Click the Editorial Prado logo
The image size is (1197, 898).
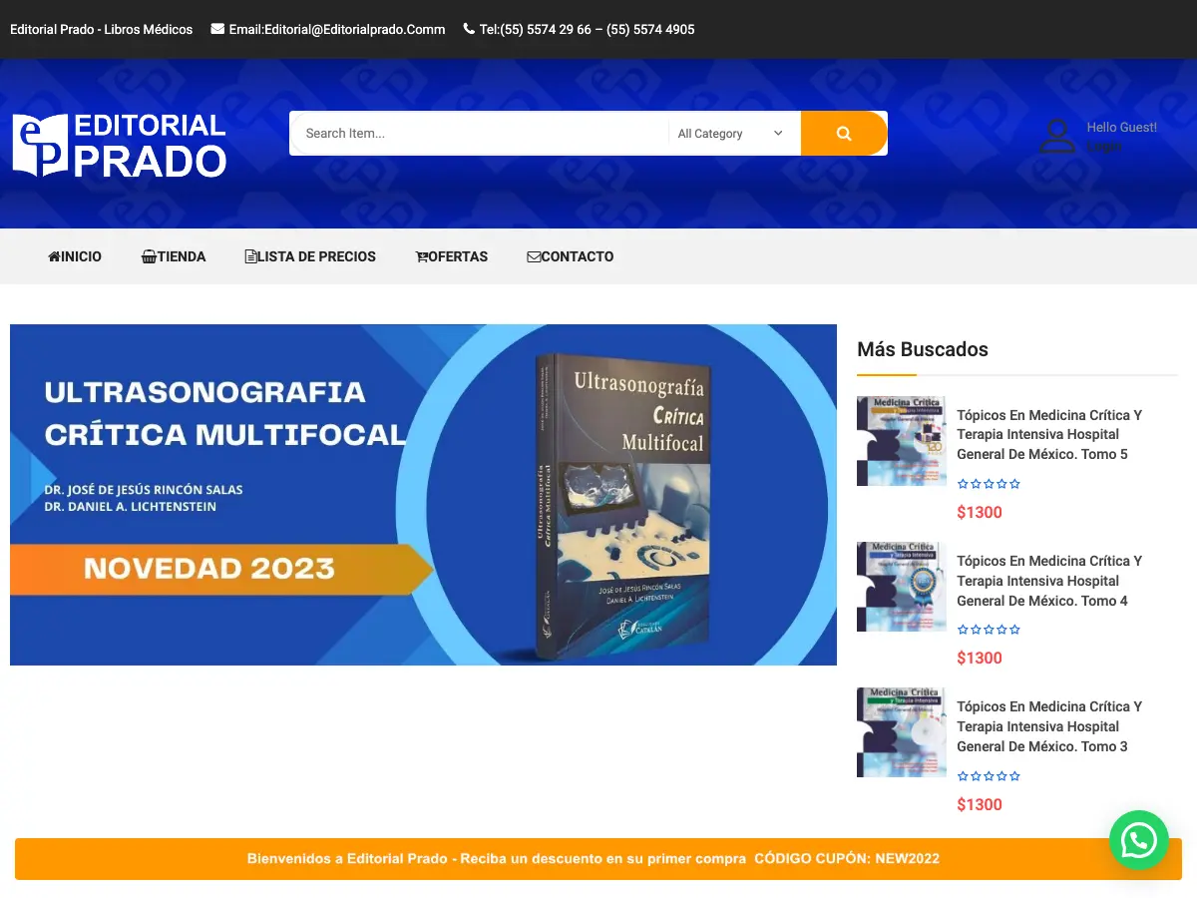(120, 146)
